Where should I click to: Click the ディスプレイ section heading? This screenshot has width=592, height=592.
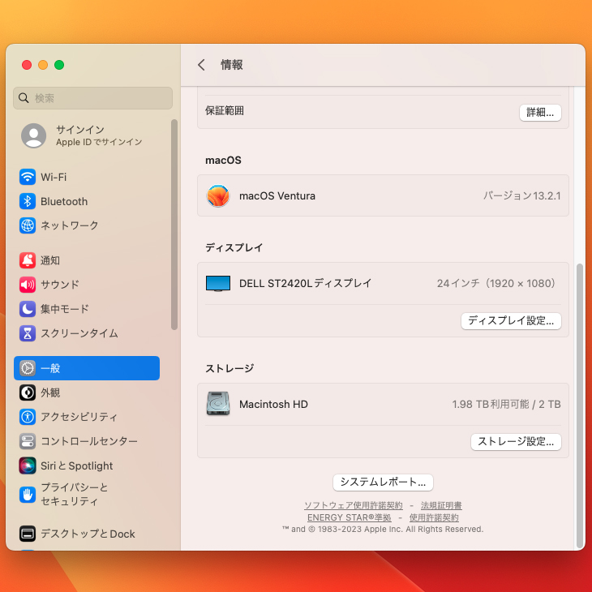[234, 247]
